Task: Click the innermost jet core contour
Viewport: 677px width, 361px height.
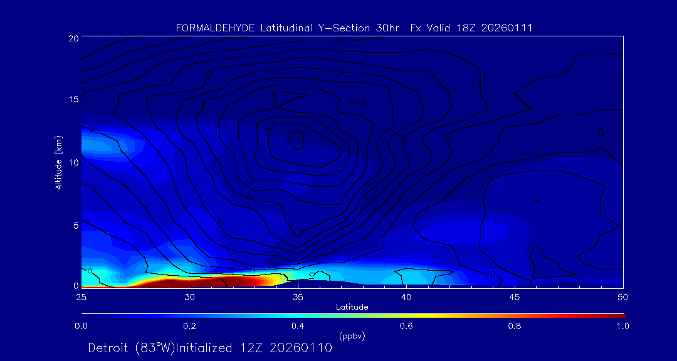Action: pos(296,140)
